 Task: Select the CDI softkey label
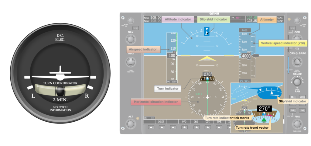208,122
